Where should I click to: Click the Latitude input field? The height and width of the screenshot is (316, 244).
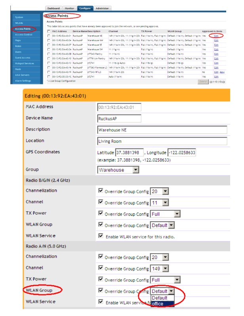click(x=129, y=152)
